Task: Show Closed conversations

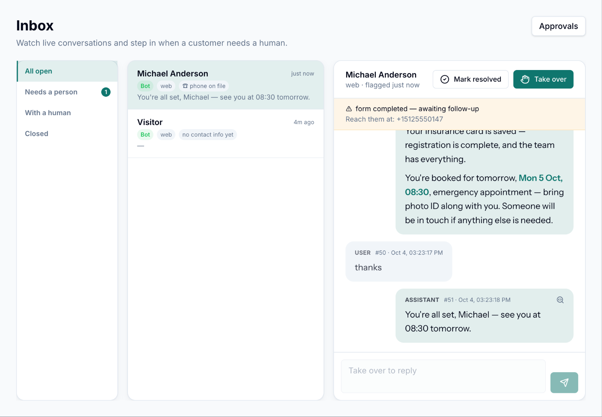Action: click(67, 134)
